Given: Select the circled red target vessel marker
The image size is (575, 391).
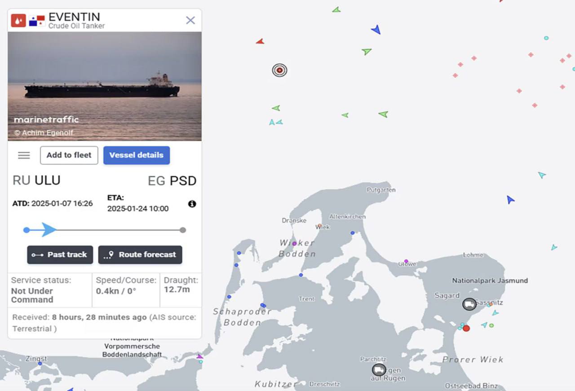Looking at the screenshot, I should (x=279, y=70).
